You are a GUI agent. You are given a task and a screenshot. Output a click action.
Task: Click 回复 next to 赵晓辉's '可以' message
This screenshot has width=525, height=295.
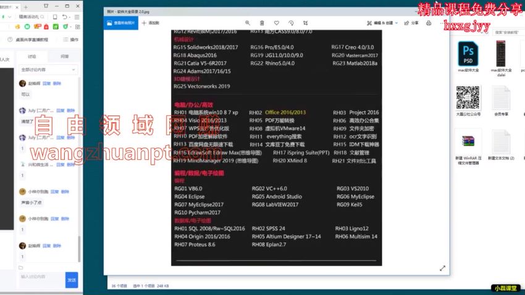tap(46, 83)
